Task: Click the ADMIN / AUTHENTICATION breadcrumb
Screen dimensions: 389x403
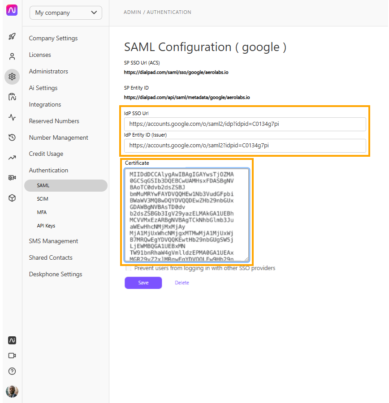Action: 157,12
